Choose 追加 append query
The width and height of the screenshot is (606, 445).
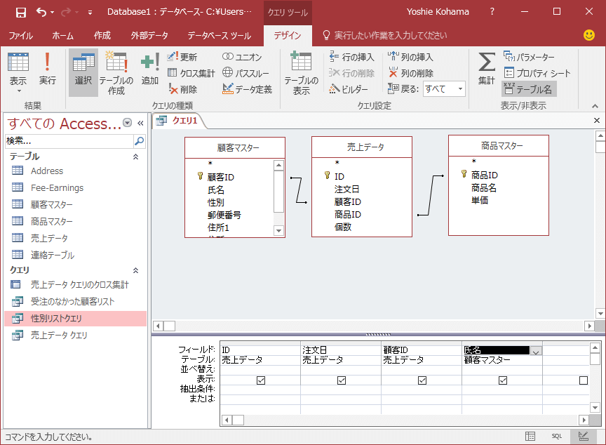click(150, 69)
